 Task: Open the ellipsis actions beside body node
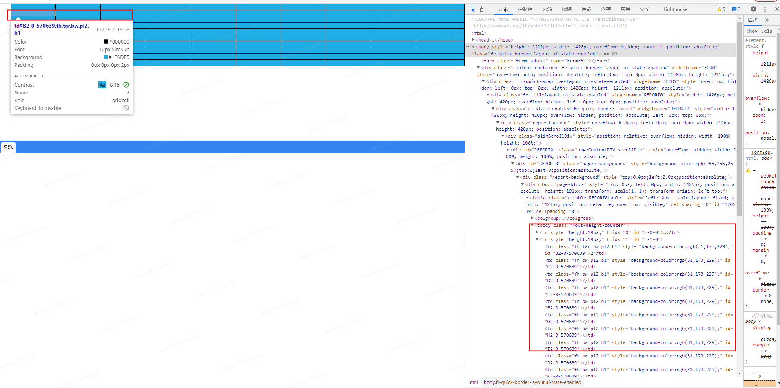[468, 47]
